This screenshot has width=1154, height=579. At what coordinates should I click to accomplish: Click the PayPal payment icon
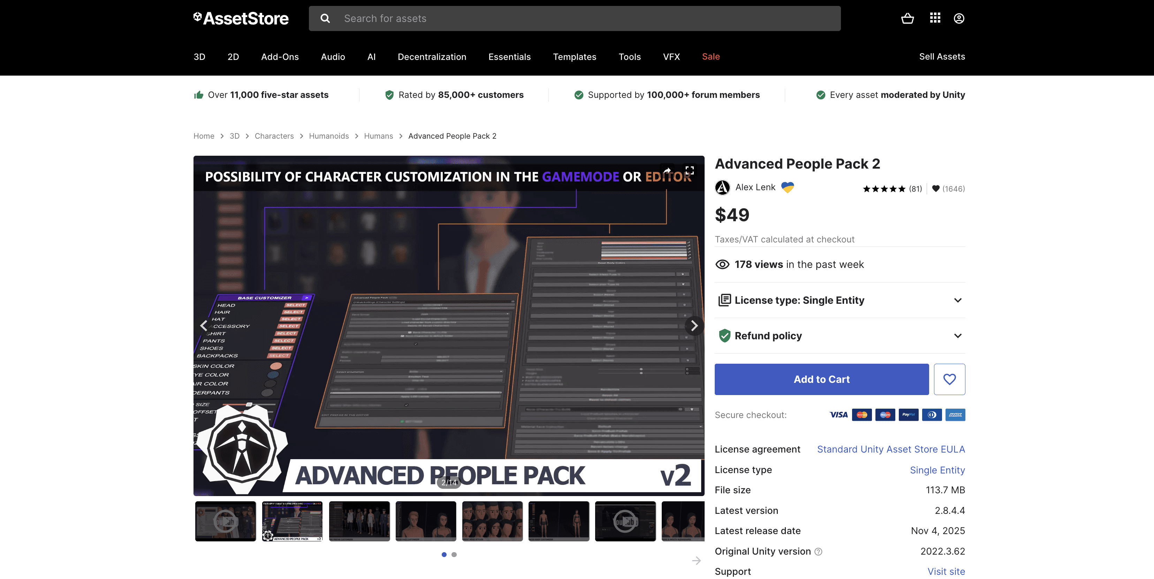[909, 415]
